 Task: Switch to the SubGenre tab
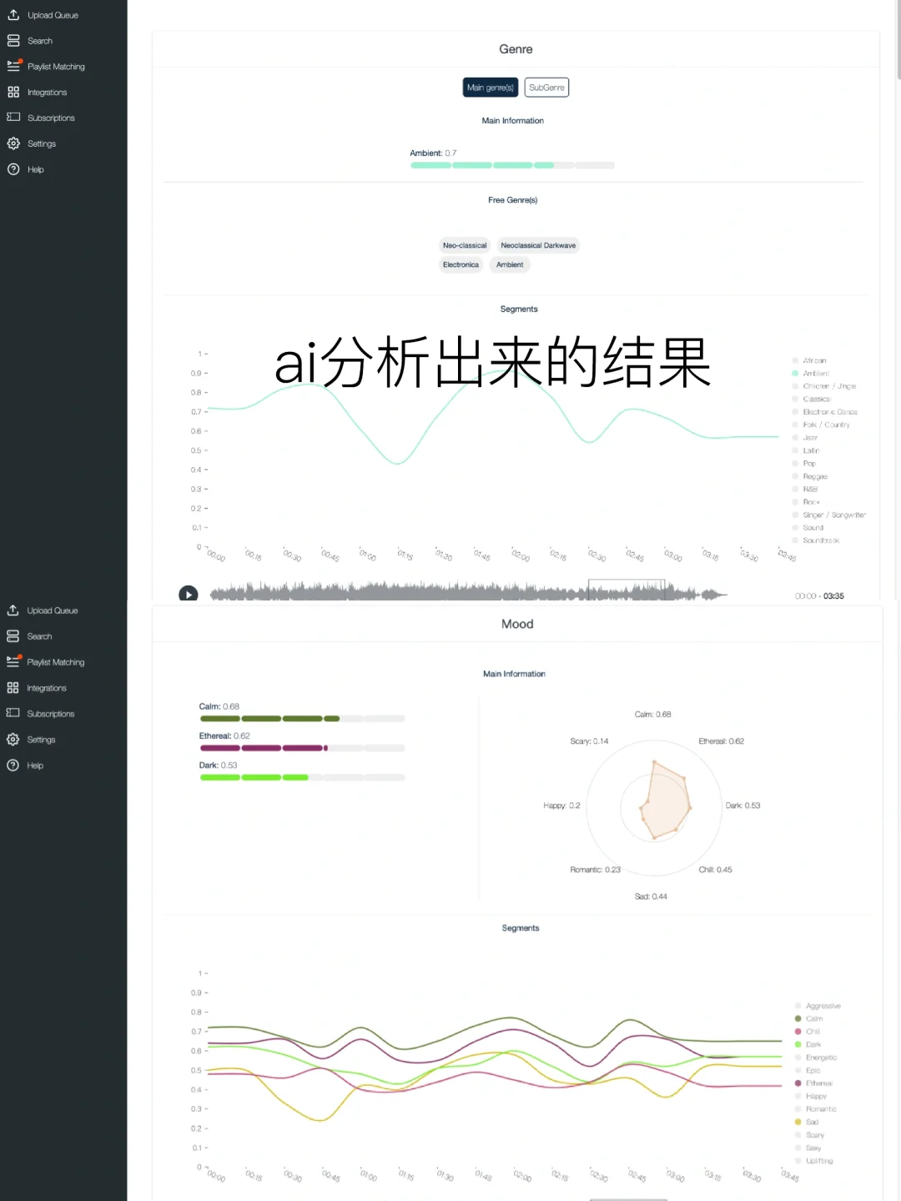tap(546, 87)
